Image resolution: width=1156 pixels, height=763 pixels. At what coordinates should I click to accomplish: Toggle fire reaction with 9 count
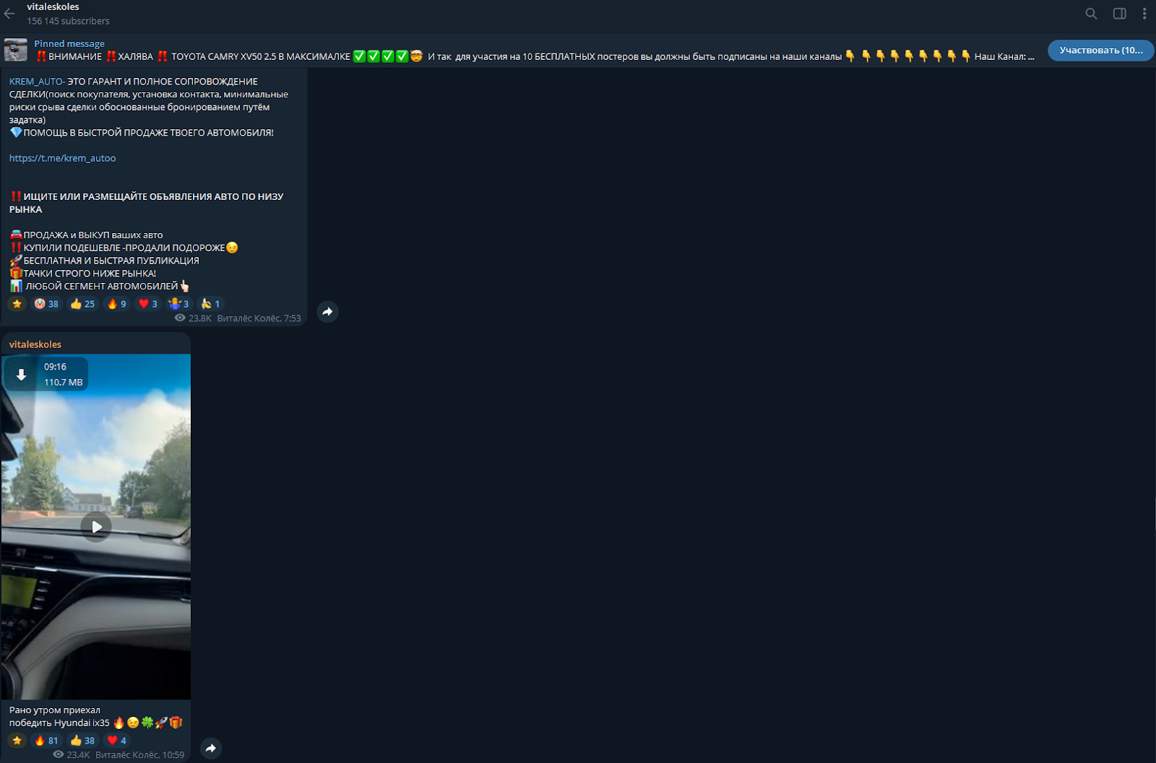[x=117, y=304]
